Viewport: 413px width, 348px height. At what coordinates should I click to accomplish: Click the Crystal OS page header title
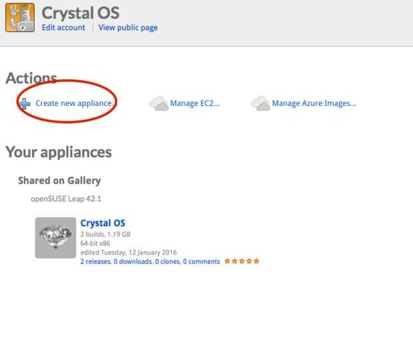[x=81, y=13]
